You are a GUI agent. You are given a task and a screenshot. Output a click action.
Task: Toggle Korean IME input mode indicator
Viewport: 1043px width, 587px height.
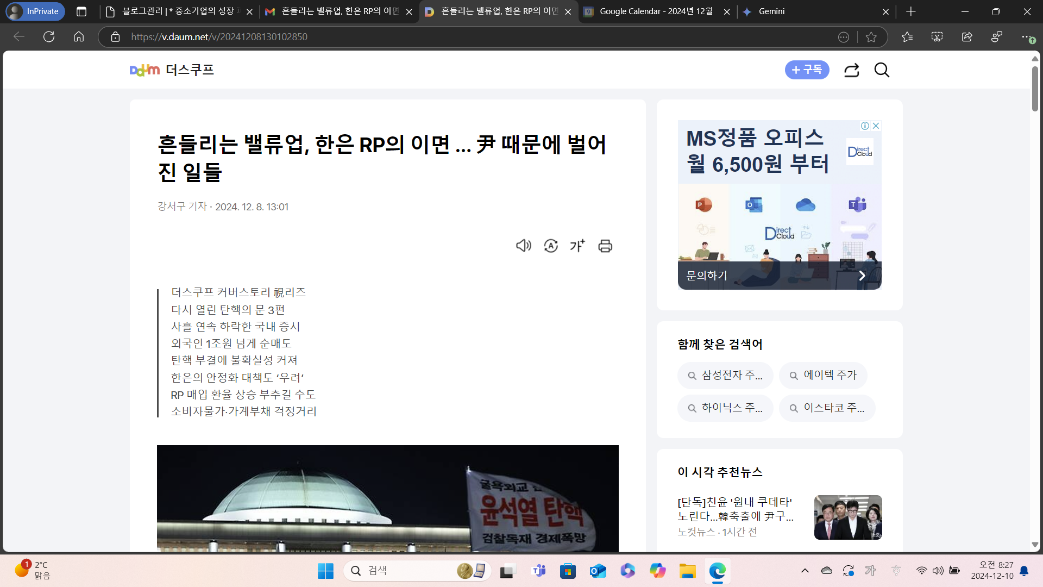tap(870, 571)
